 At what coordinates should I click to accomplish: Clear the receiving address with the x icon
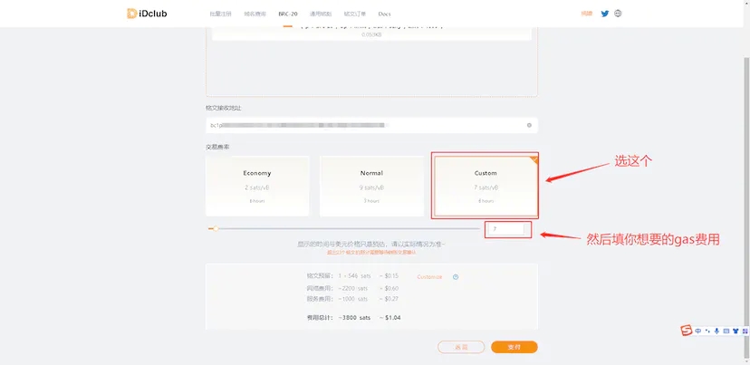coord(529,125)
